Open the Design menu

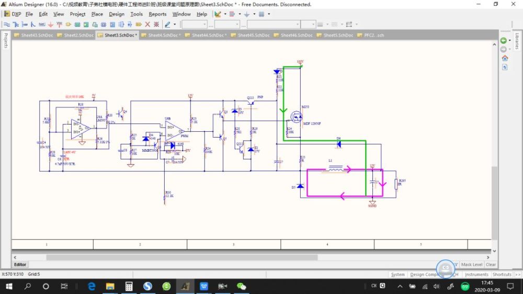pyautogui.click(x=117, y=14)
